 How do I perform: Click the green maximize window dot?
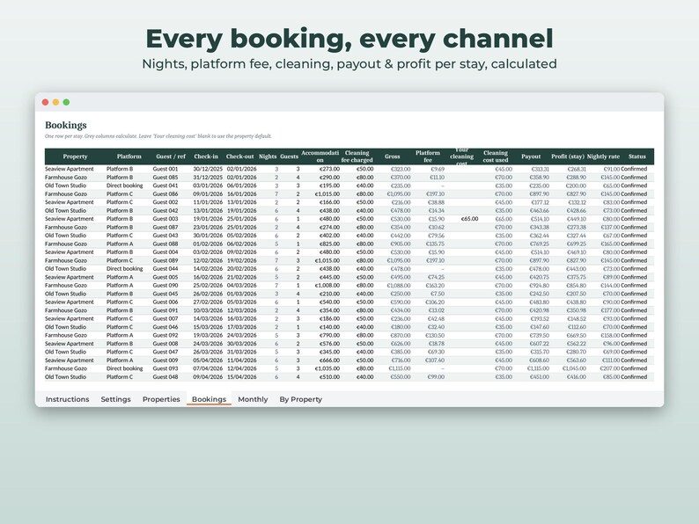click(66, 102)
